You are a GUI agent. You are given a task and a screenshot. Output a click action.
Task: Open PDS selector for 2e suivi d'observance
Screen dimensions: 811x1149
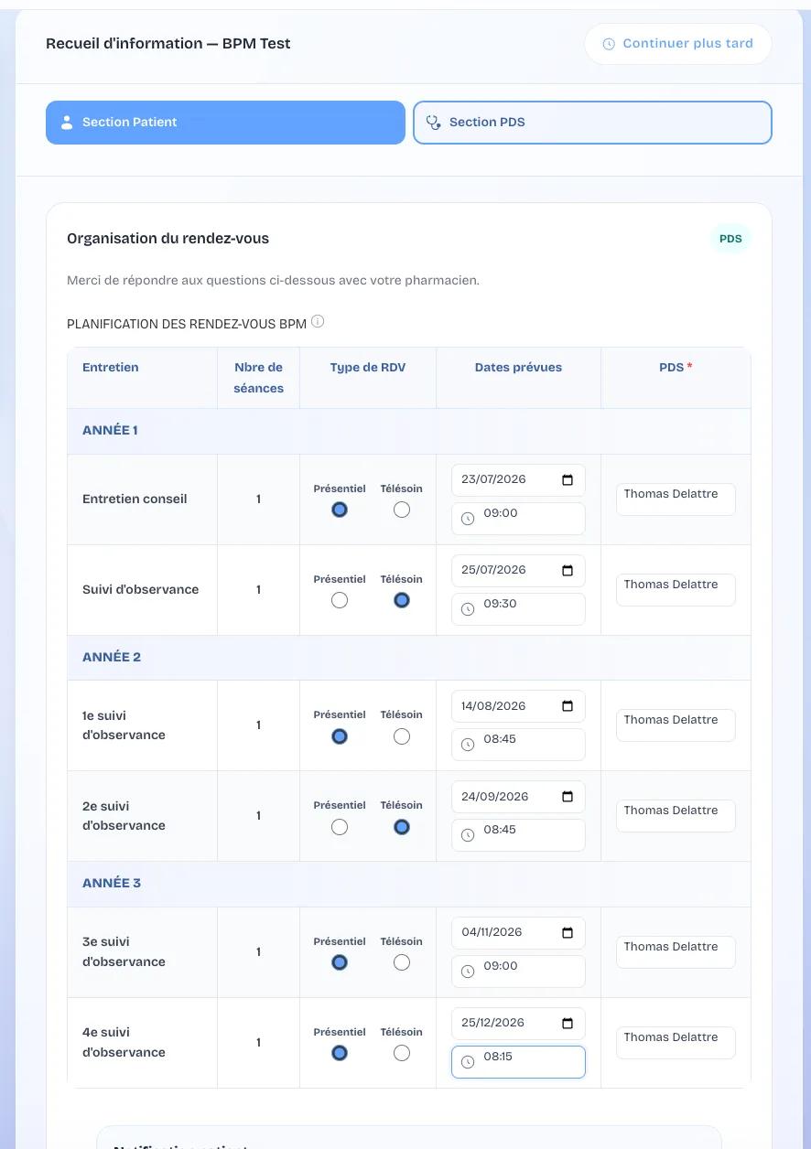pos(676,816)
